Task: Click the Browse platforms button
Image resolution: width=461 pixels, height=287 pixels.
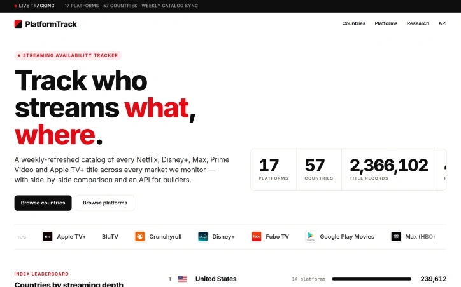Action: click(105, 203)
